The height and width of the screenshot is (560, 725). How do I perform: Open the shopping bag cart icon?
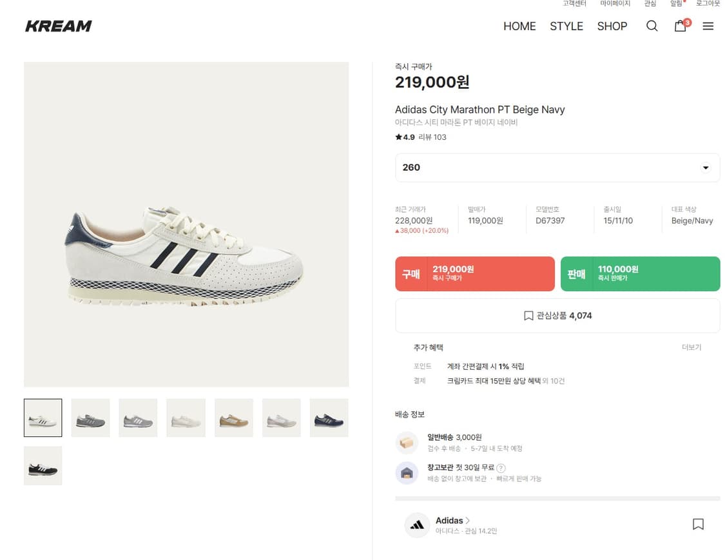point(680,26)
